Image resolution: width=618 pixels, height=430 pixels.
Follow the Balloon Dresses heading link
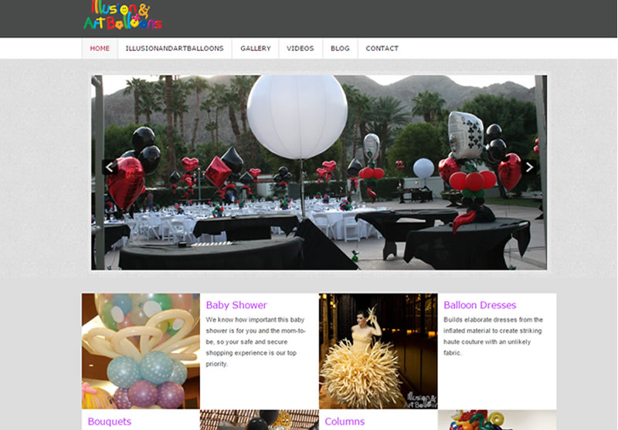coord(480,305)
